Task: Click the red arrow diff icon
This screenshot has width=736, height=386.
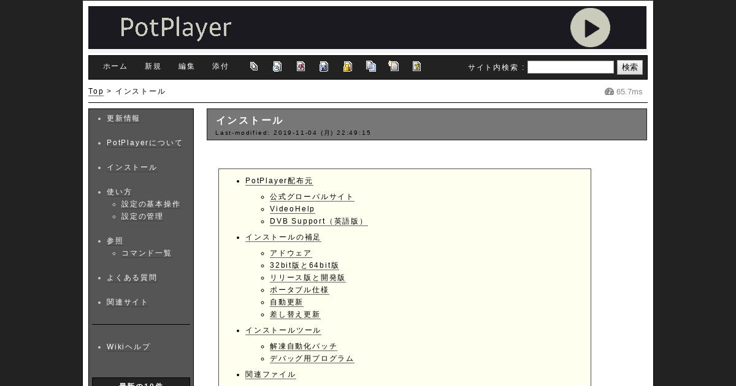Action: click(301, 66)
